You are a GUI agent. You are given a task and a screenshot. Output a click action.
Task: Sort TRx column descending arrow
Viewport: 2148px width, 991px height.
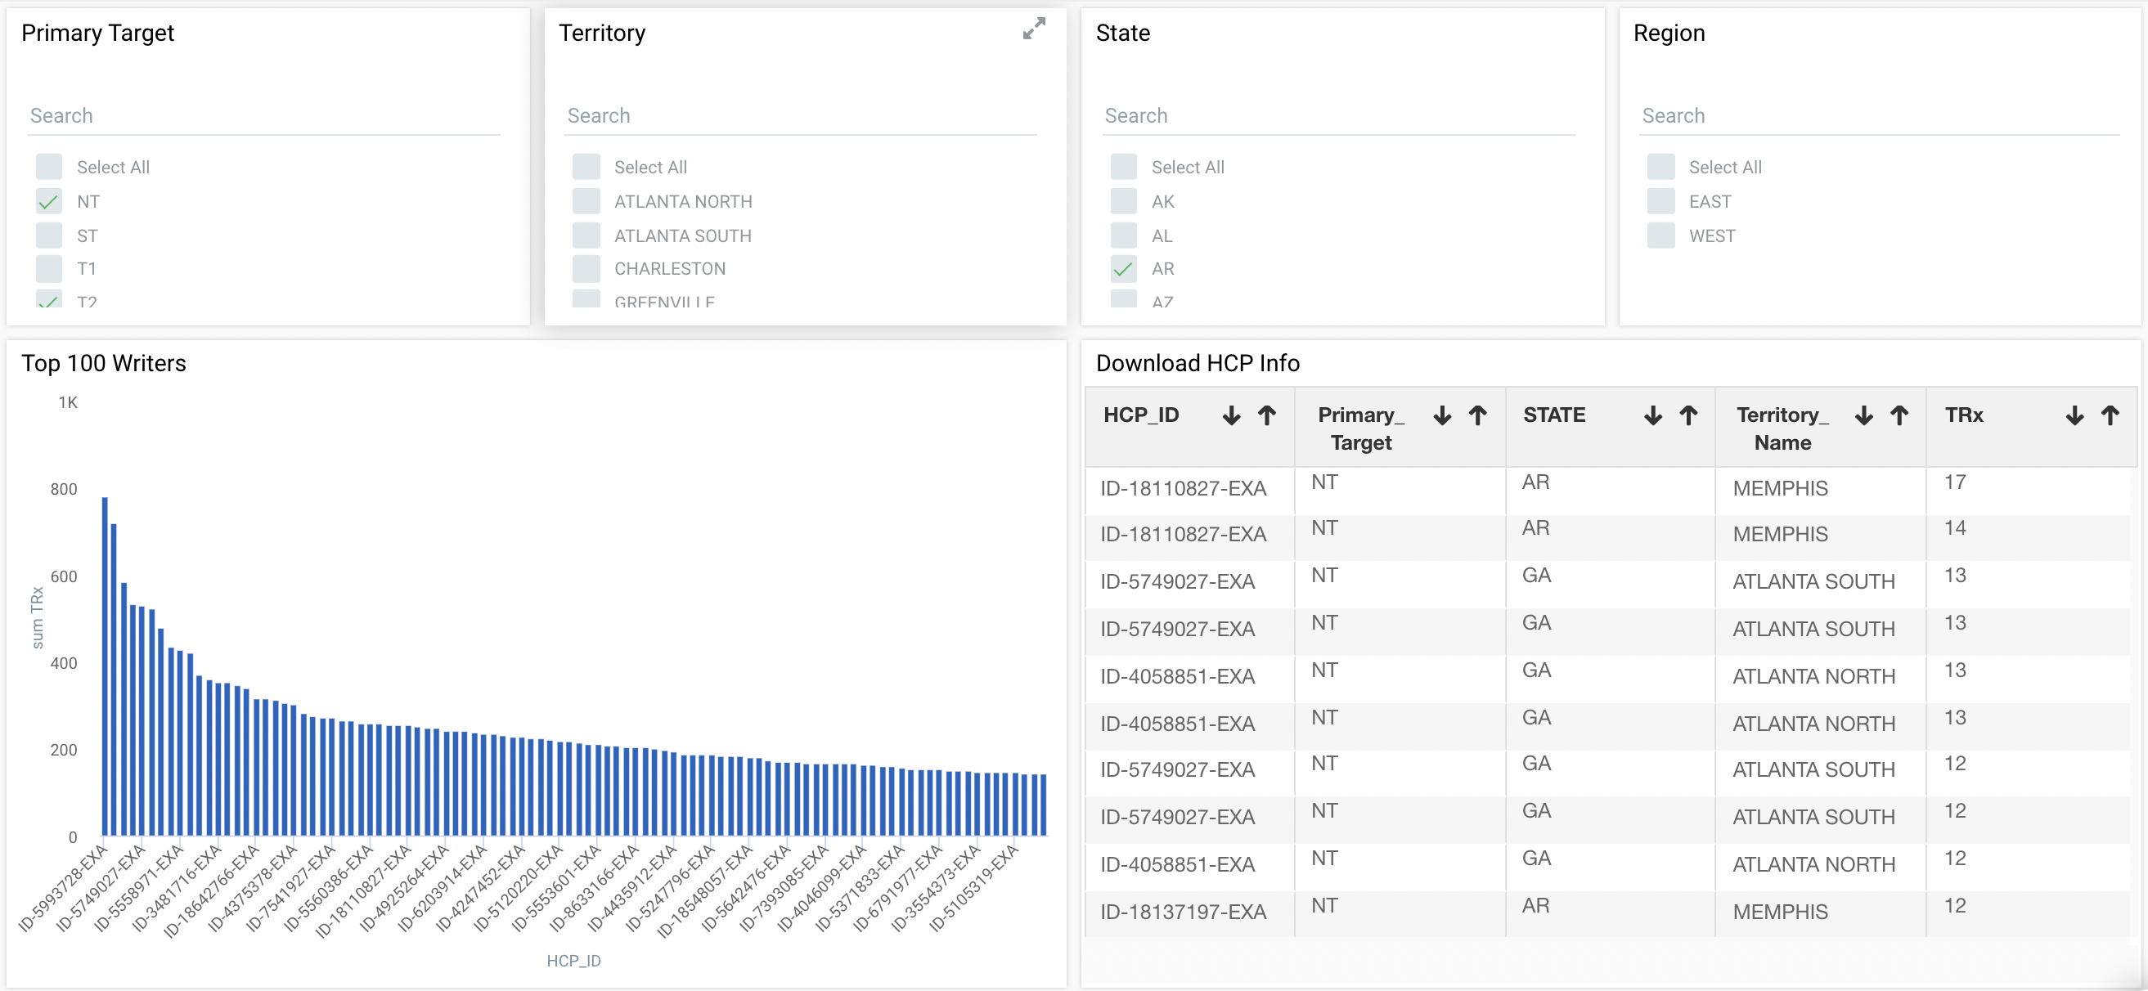point(2074,415)
